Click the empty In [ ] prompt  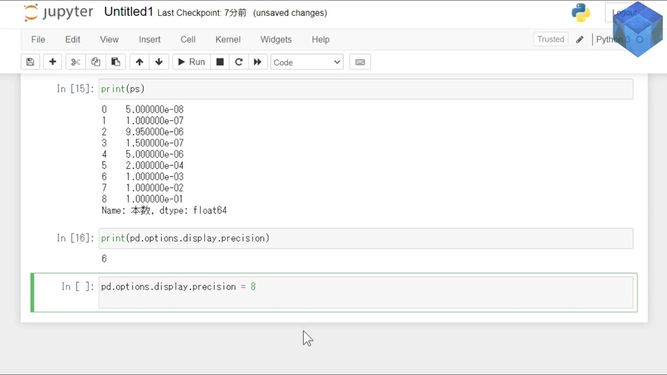pos(77,286)
